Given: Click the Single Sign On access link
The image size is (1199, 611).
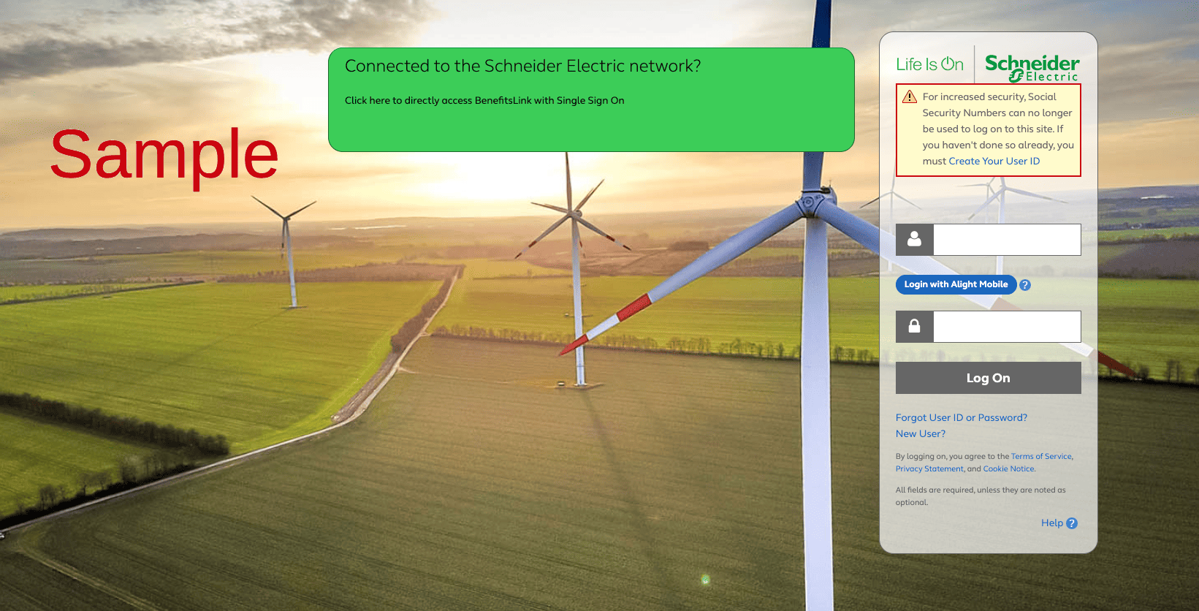Looking at the screenshot, I should tap(484, 100).
